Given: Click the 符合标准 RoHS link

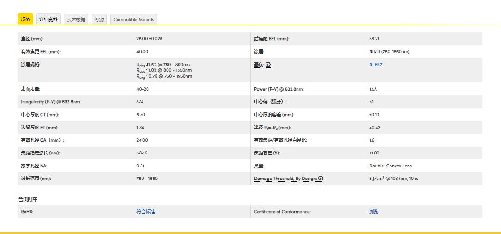Looking at the screenshot, I should point(145,212).
